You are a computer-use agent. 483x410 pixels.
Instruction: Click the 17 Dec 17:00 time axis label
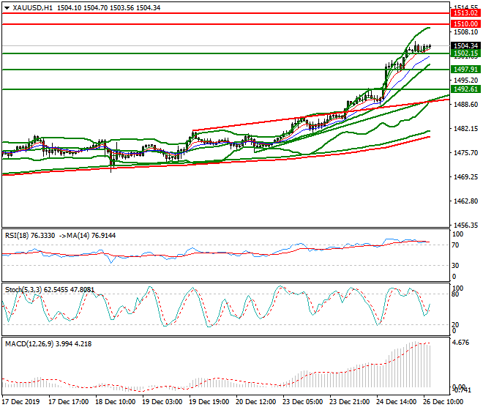tap(69, 402)
